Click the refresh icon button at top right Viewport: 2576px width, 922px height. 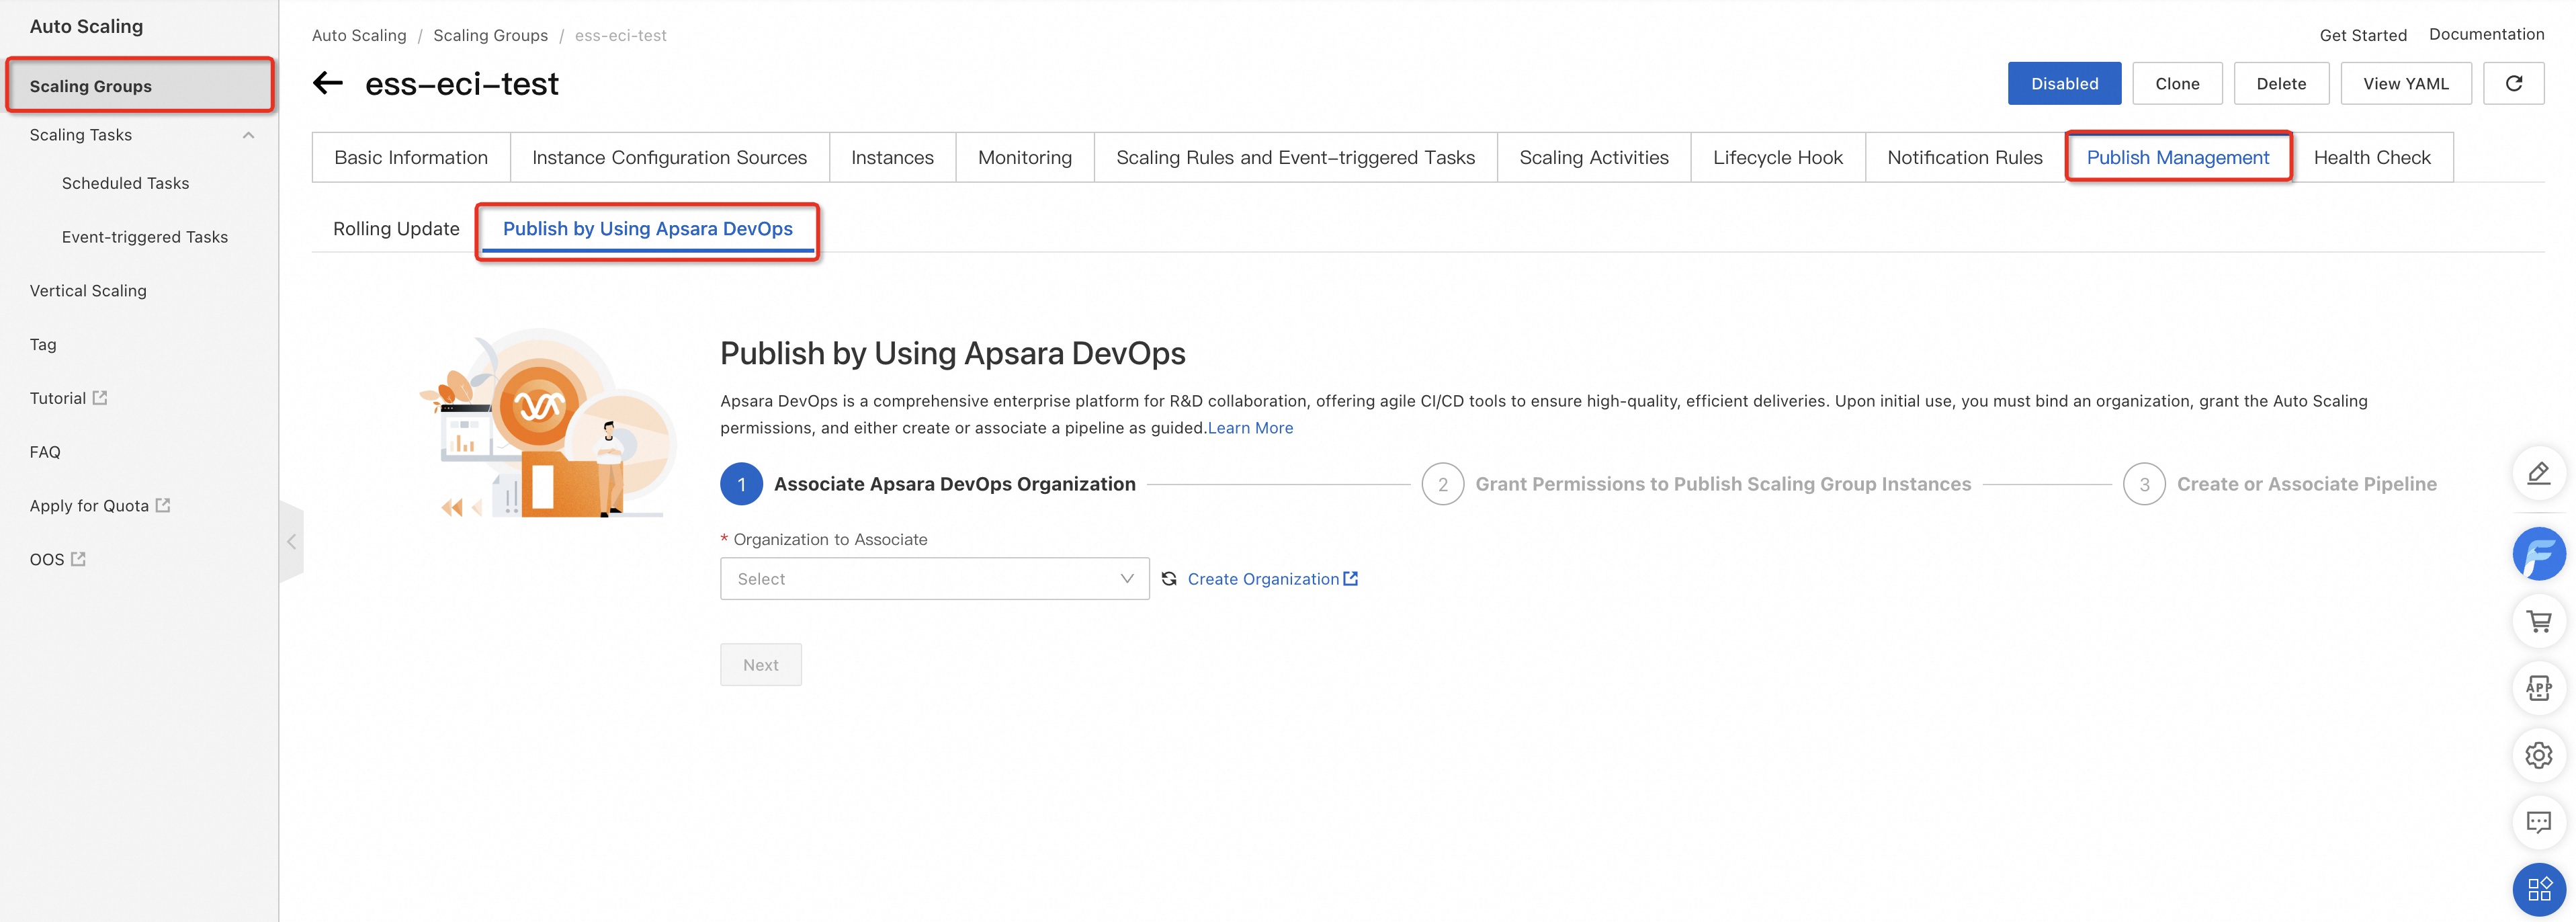pyautogui.click(x=2513, y=83)
